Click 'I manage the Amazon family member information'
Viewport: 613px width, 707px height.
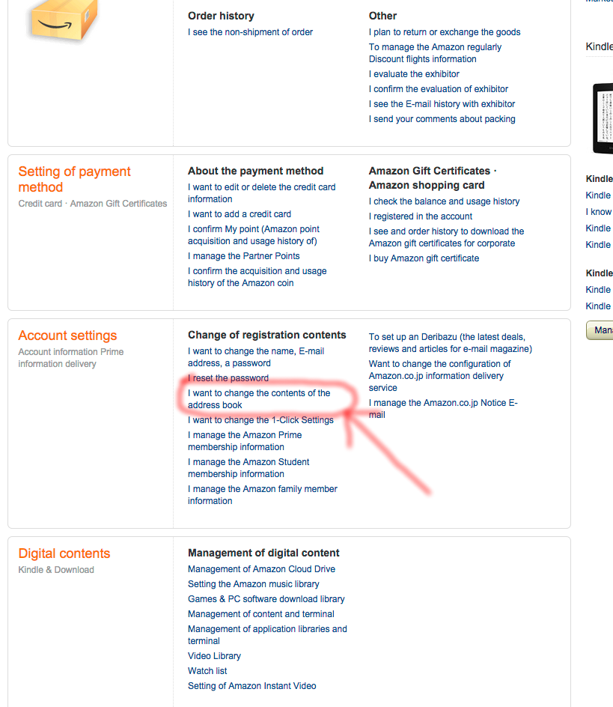262,494
